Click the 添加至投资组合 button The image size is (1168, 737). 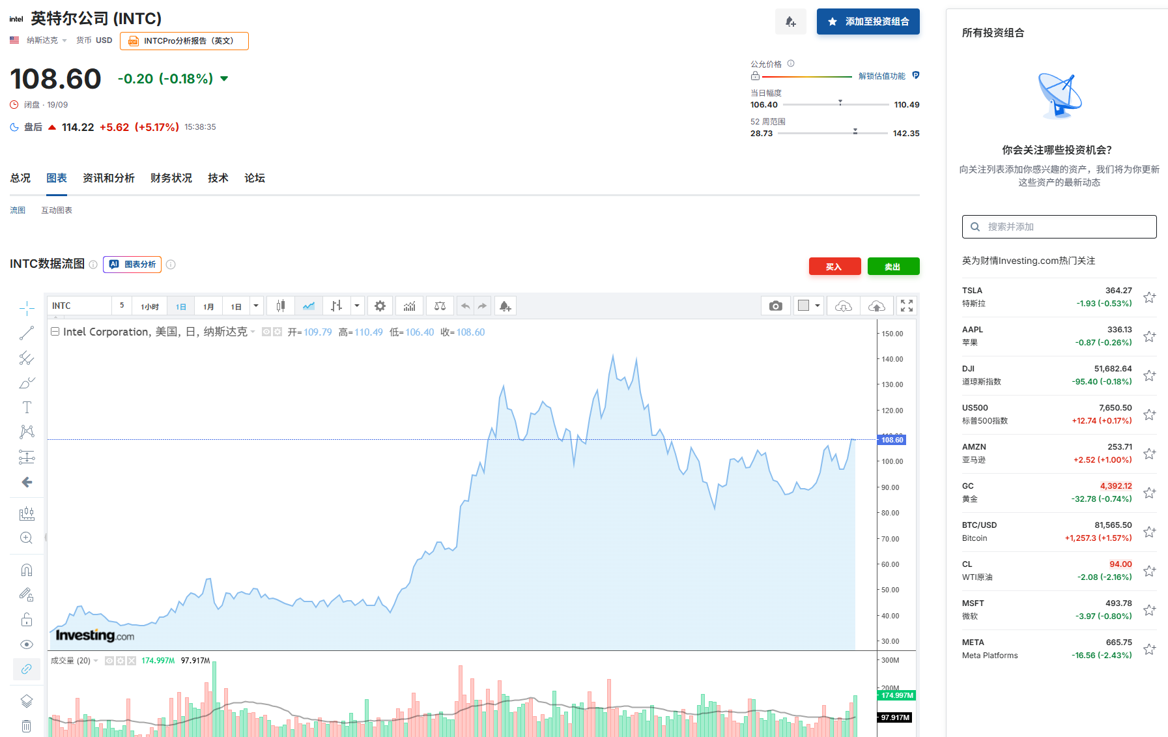[868, 22]
